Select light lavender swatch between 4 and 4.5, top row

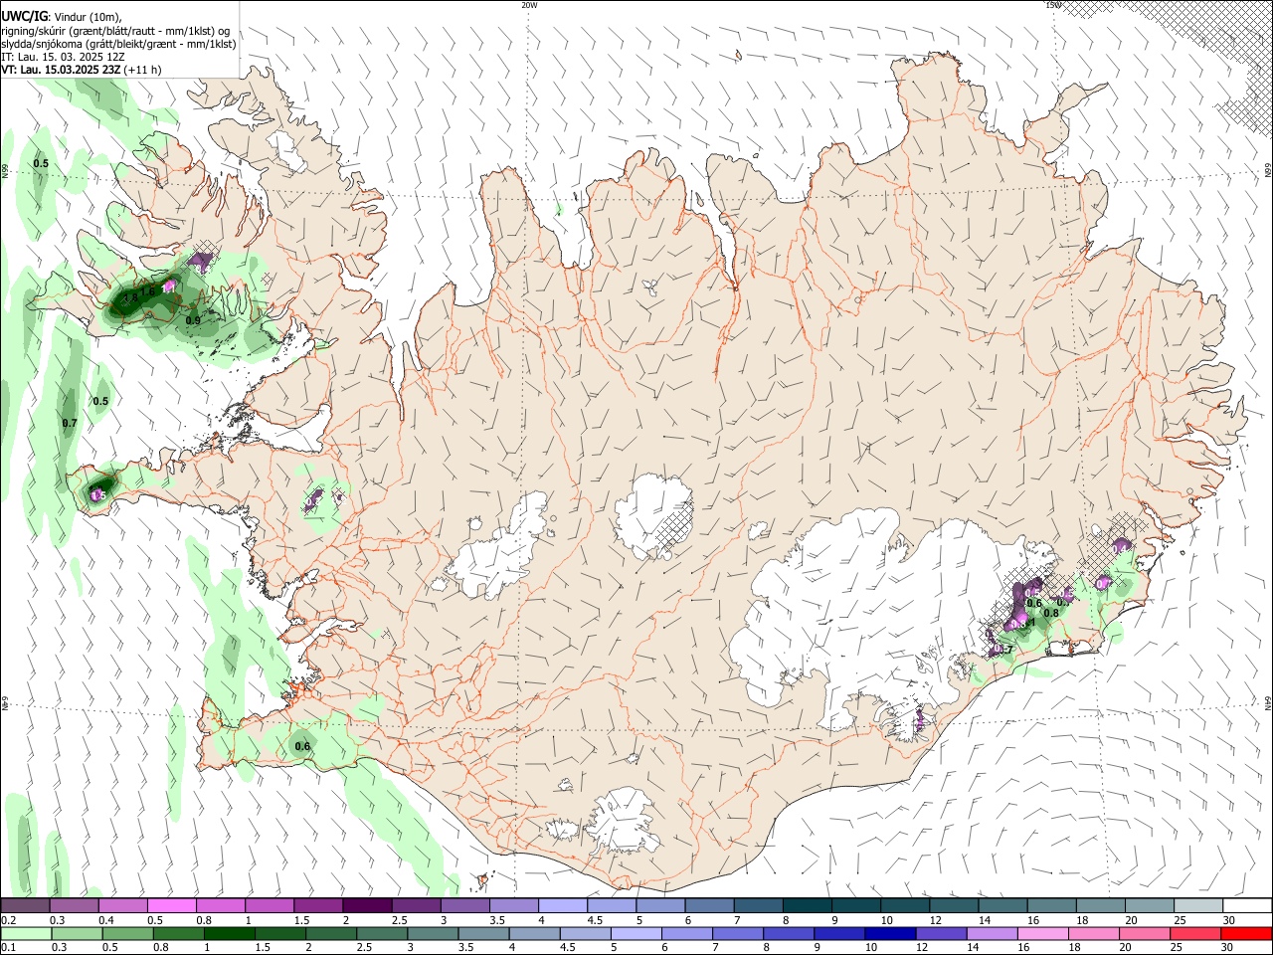pos(563,906)
